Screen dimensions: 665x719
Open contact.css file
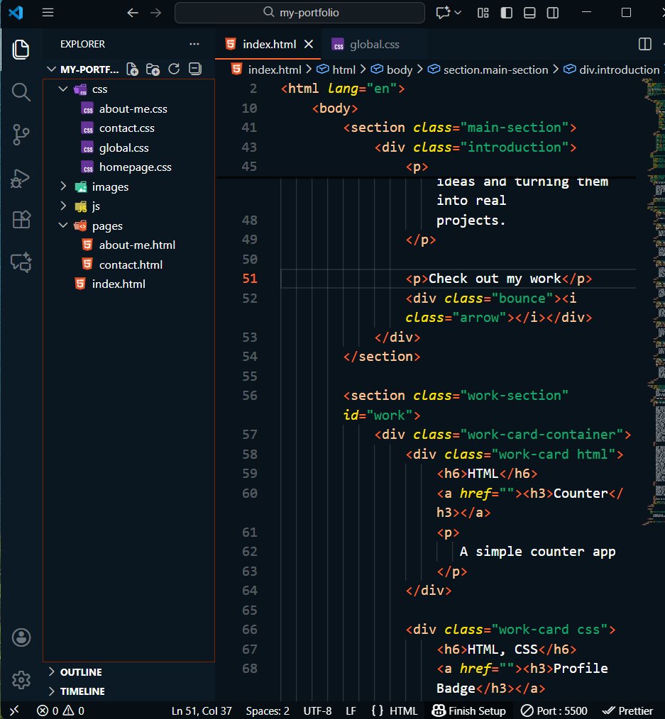point(126,128)
